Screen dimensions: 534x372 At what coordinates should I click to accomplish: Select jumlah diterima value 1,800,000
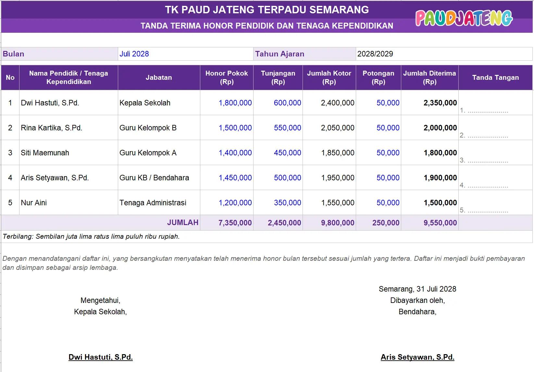pyautogui.click(x=429, y=153)
